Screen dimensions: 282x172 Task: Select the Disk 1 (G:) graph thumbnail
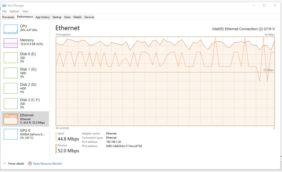tap(11, 73)
